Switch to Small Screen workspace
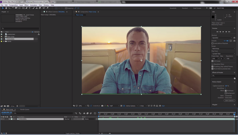 pyautogui.click(x=197, y=8)
